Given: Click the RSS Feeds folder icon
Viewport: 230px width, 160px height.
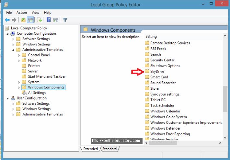Looking at the screenshot, I should coord(147,49).
